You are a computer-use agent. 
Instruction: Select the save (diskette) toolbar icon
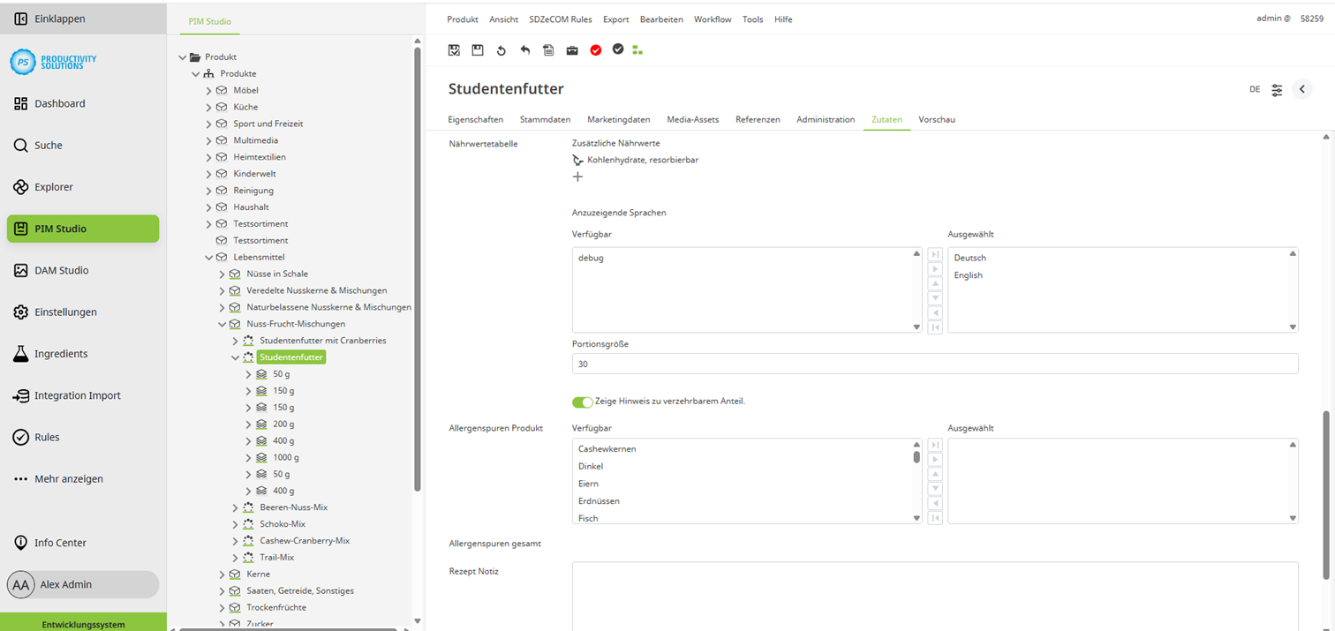pos(478,50)
